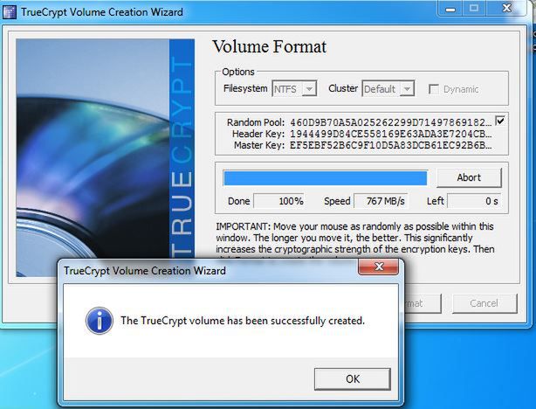Click the Random Pool hex value

click(391, 122)
